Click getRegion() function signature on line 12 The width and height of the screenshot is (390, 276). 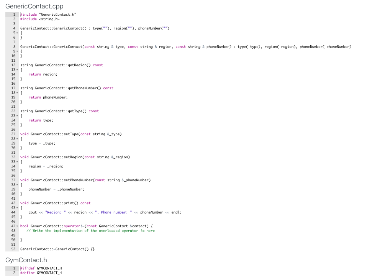61,65
